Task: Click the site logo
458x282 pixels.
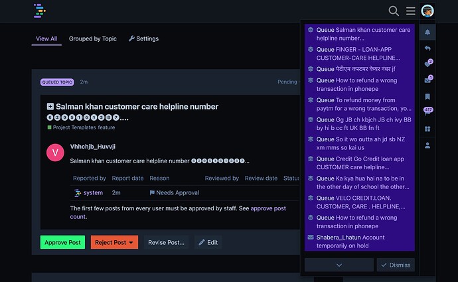Action: click(39, 11)
